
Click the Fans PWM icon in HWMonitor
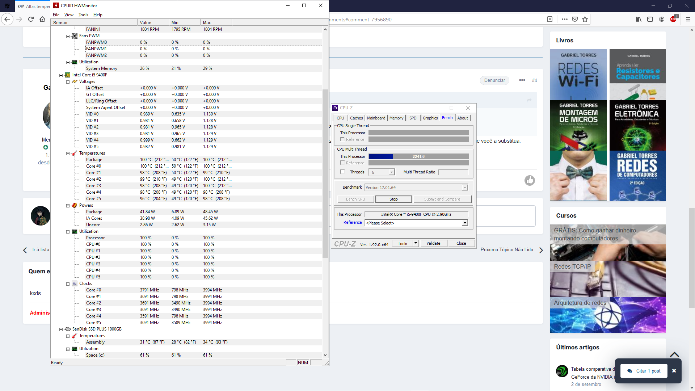point(75,36)
